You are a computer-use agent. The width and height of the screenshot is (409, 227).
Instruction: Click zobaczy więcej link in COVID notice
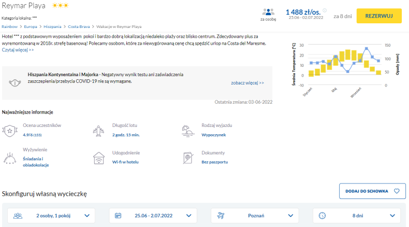pyautogui.click(x=247, y=83)
